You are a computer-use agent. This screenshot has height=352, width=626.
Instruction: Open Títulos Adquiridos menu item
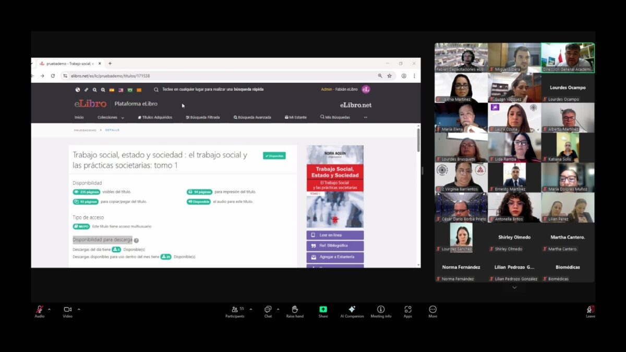coord(155,117)
